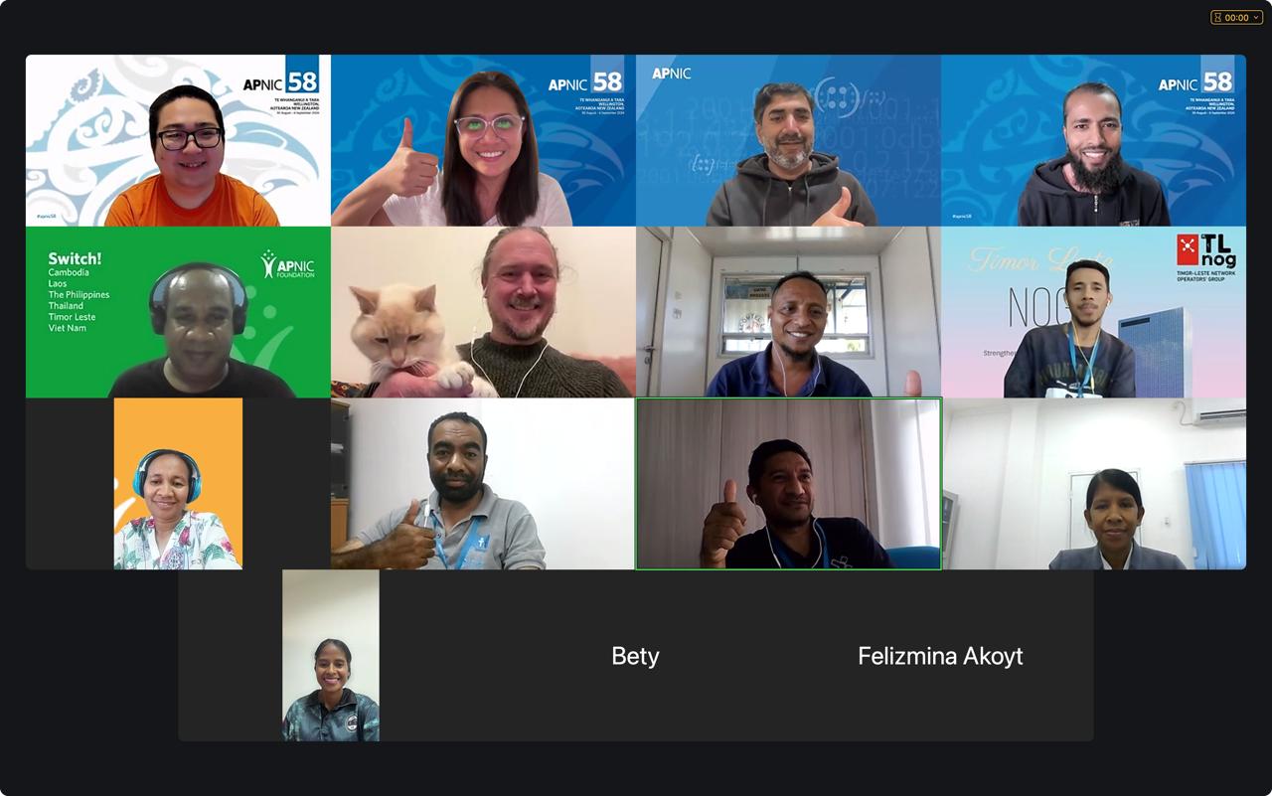Select the video tile with the cat
The height and width of the screenshot is (796, 1272).
[x=483, y=312]
